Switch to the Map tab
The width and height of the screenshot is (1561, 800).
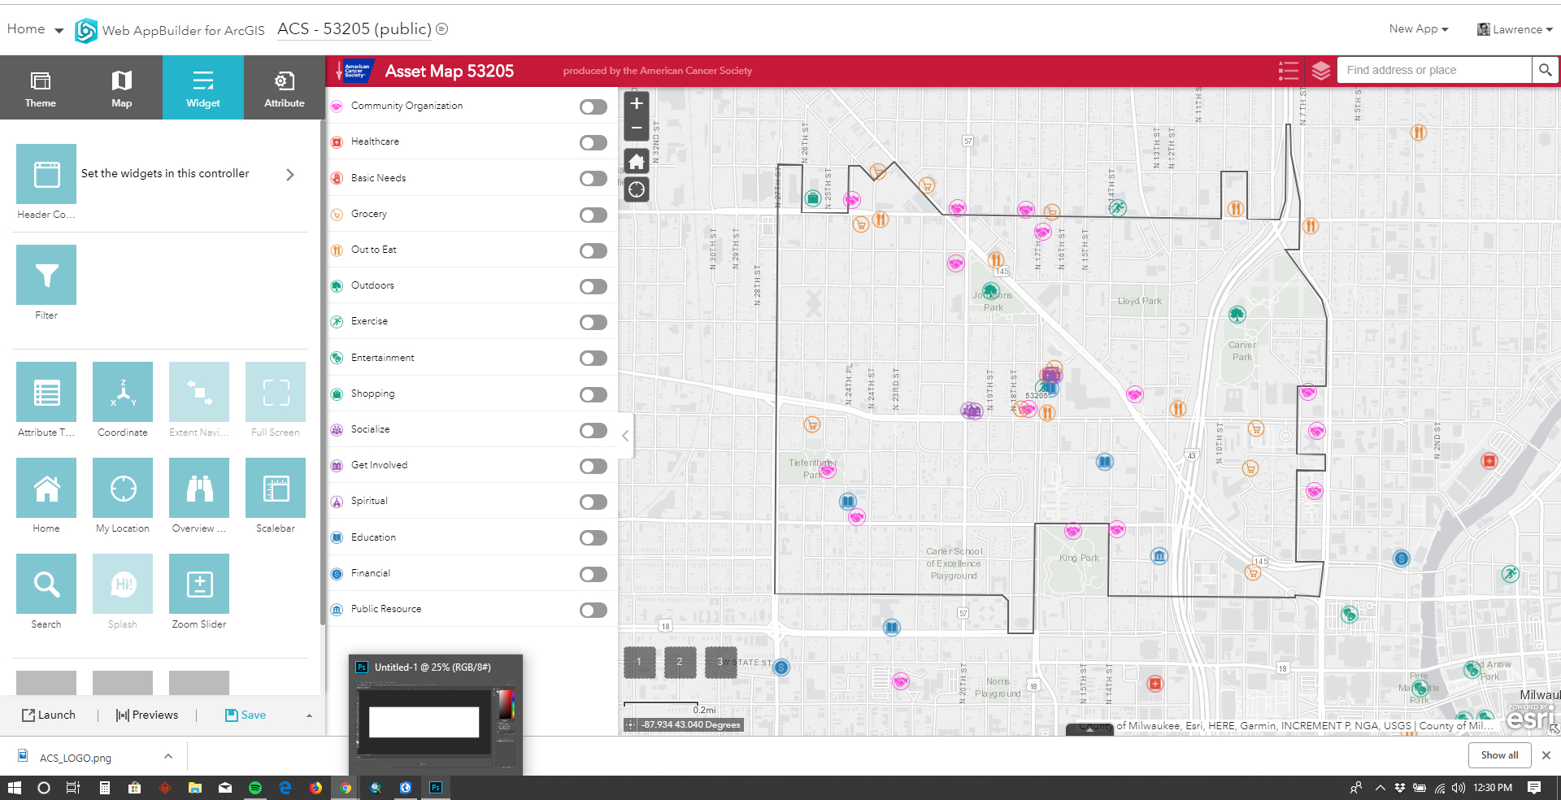[122, 88]
